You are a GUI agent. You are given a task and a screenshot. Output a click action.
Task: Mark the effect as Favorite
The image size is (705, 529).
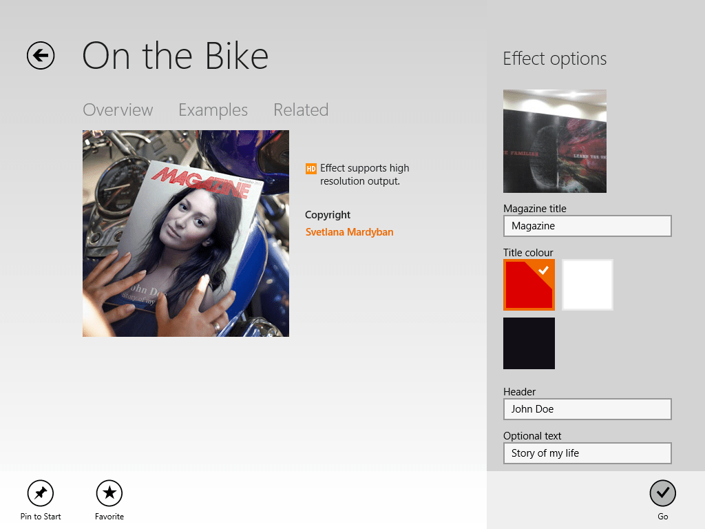[x=109, y=493]
